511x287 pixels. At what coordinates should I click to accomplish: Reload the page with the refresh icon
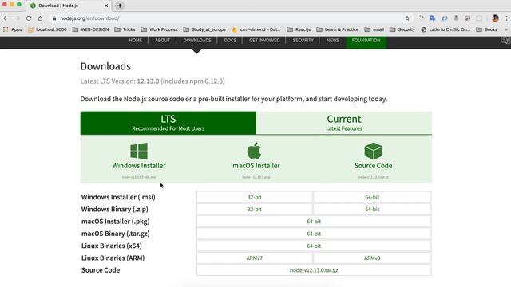click(29, 18)
